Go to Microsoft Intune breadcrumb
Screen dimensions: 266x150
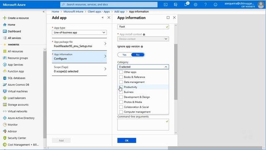click(x=73, y=12)
